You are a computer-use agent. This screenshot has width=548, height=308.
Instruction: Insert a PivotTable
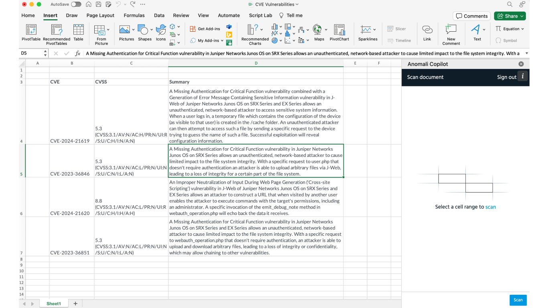(31, 32)
